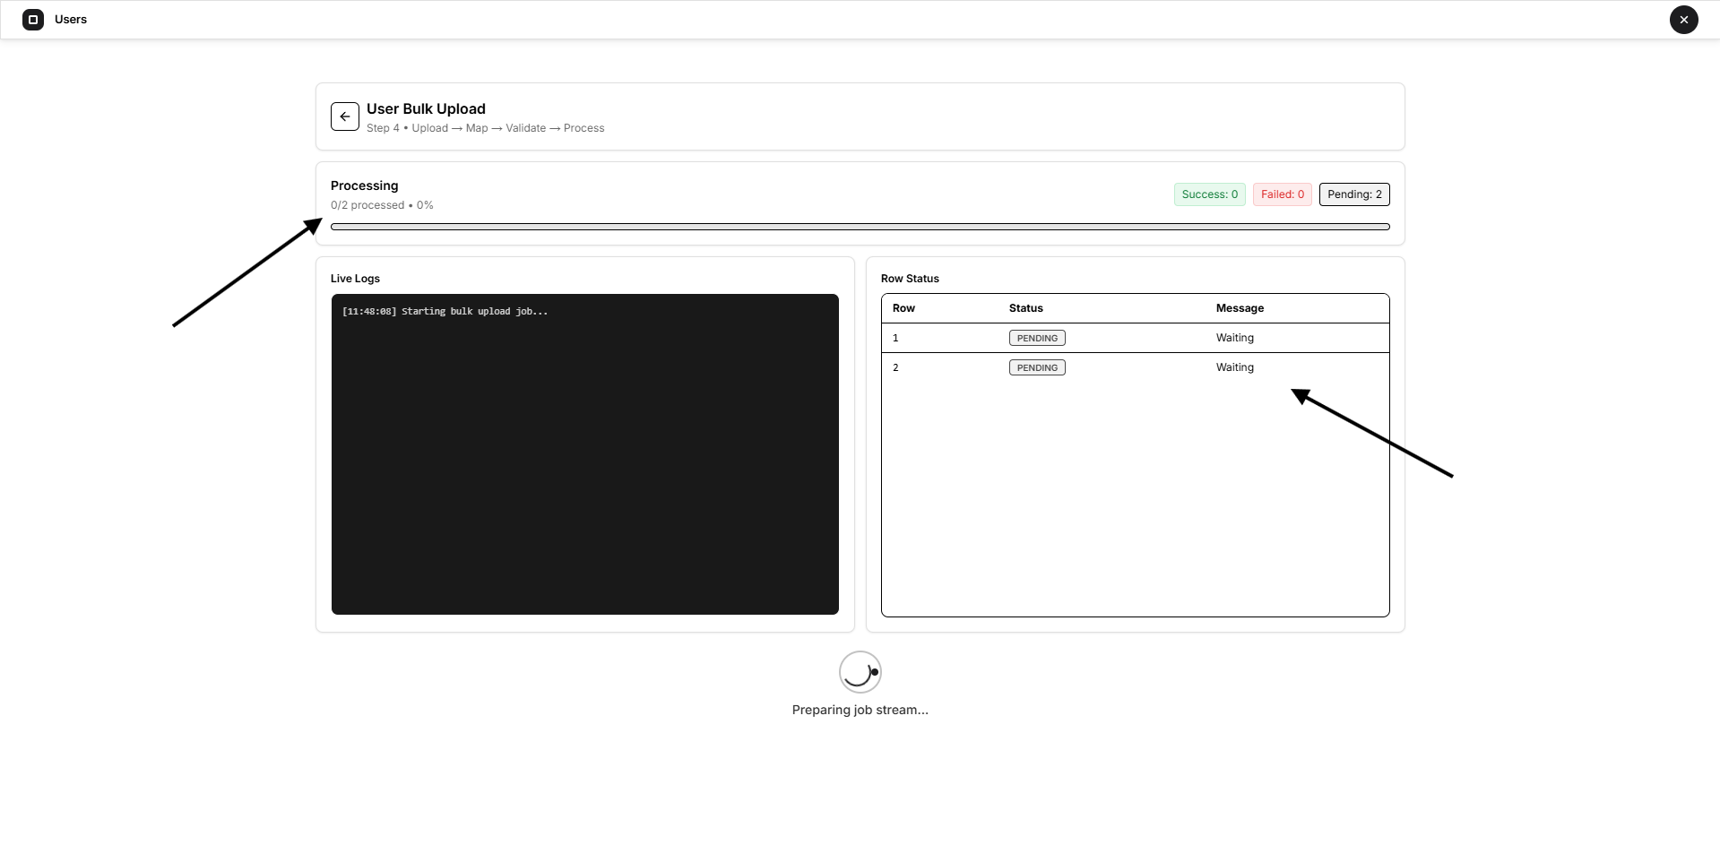Click the PENDING badge in row 1

1037,338
